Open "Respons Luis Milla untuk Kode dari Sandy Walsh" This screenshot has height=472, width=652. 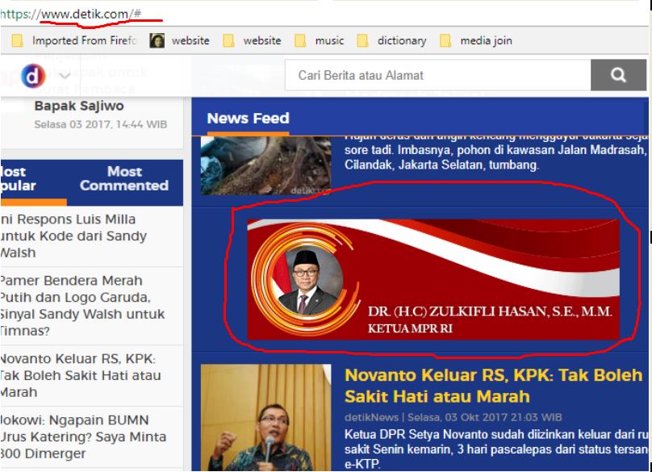[73, 236]
